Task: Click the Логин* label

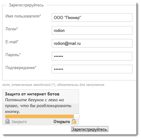Action: pos(12,29)
